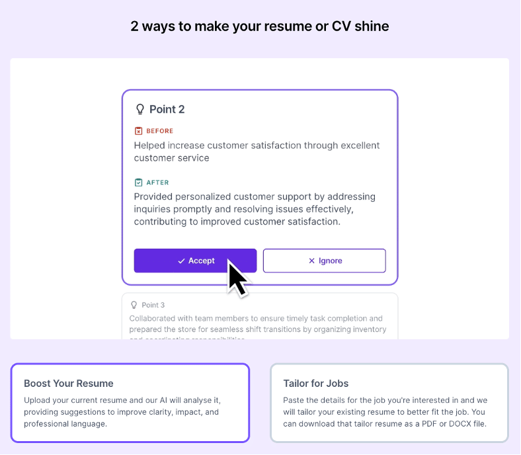Click the '2 ways to make your resume' heading
Image resolution: width=521 pixels, height=455 pixels.
[x=260, y=26]
